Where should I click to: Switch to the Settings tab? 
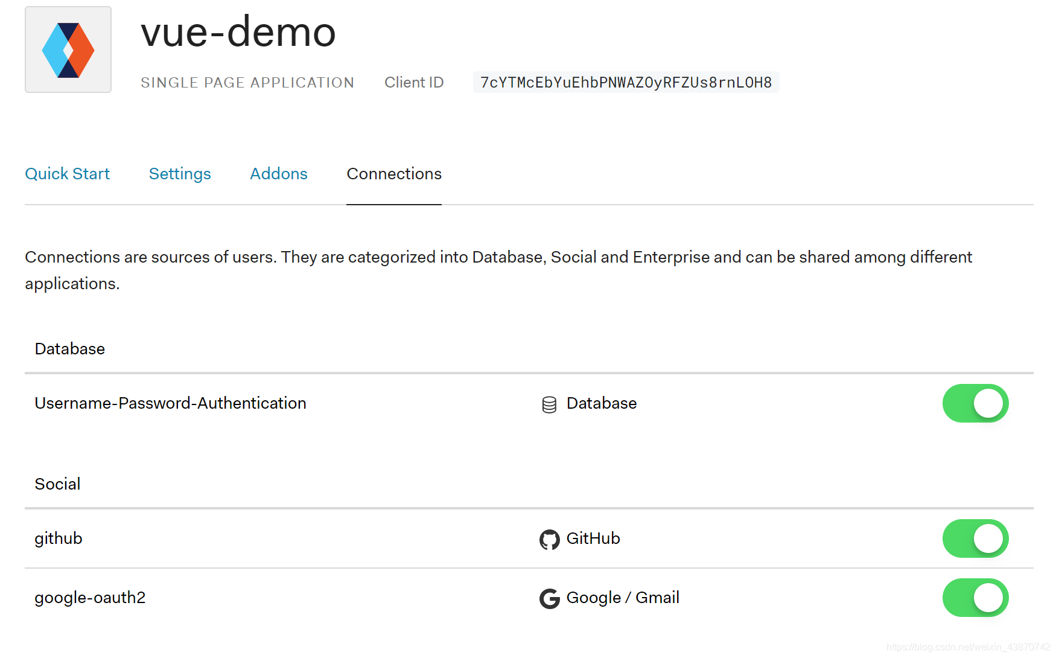pyautogui.click(x=180, y=174)
